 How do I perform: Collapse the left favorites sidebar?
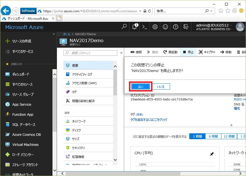point(54,34)
